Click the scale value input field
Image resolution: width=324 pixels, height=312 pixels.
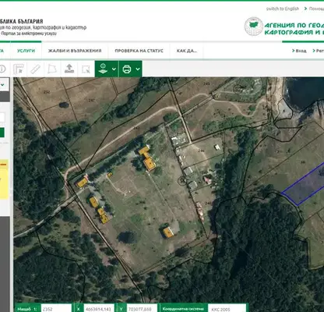[56, 309]
